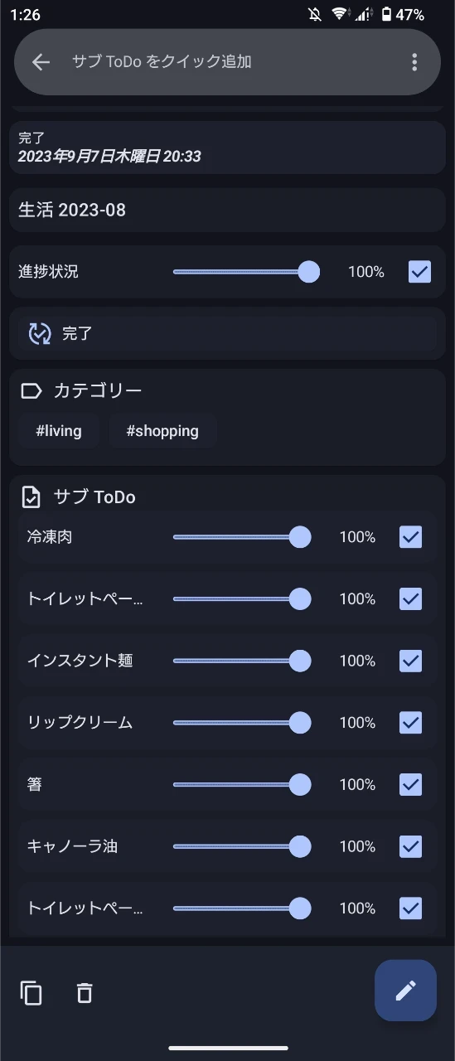This screenshot has height=1061, width=455.
Task: Tap the pencil edit floating button
Action: (x=405, y=990)
